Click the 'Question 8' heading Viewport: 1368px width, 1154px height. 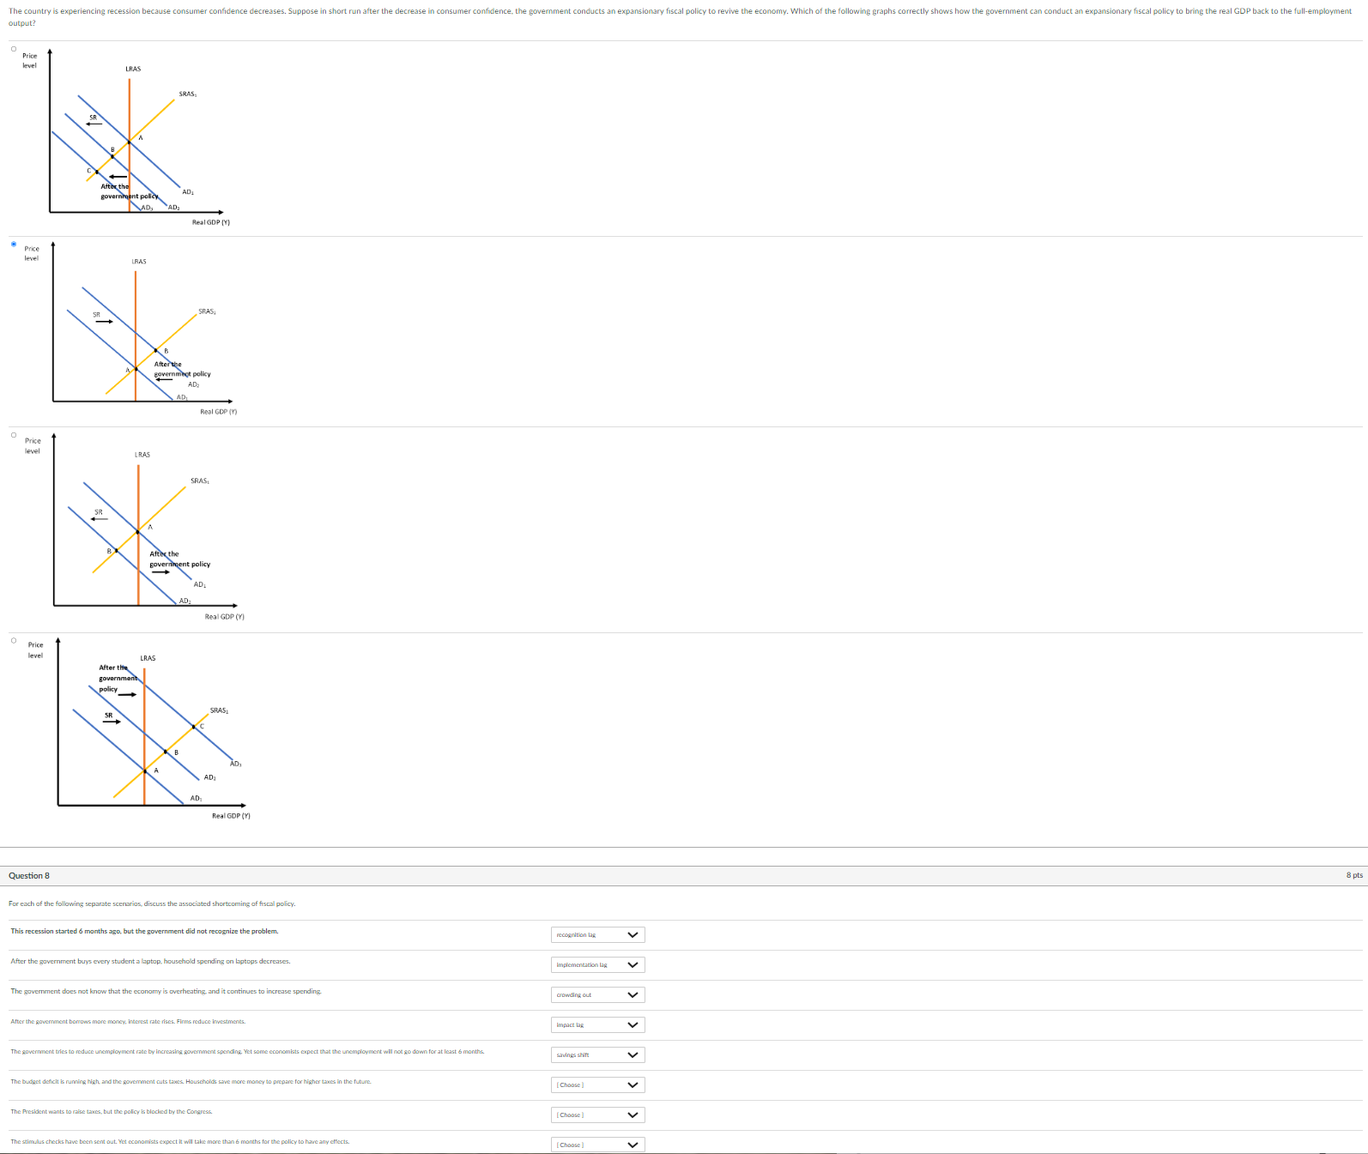point(29,875)
